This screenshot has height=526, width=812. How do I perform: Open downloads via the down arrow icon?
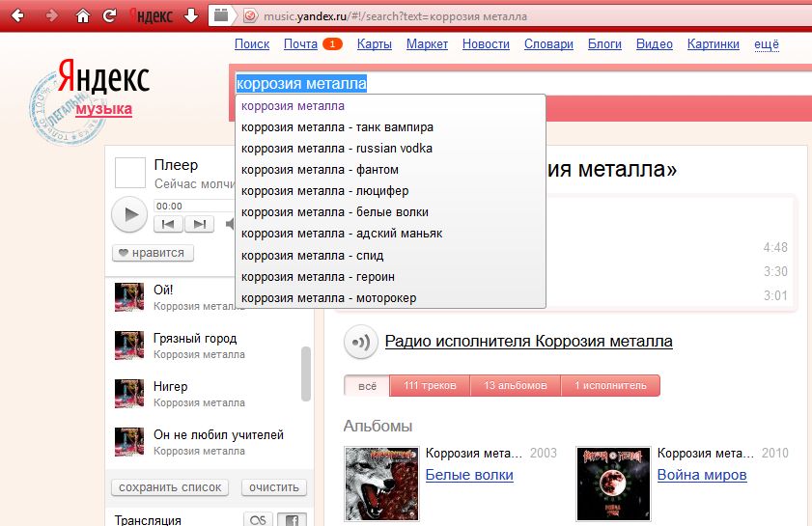[x=190, y=15]
